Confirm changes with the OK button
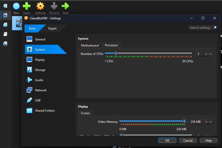The height and width of the screenshot is (148, 222). click(167, 140)
